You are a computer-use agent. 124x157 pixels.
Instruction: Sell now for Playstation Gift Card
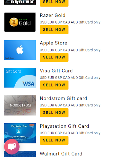54,140
